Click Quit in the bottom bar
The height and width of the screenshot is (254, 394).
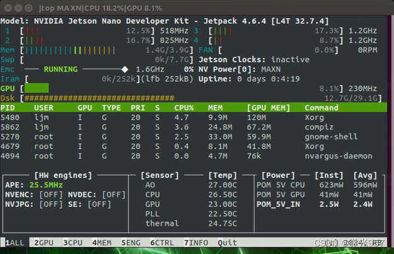[228, 243]
